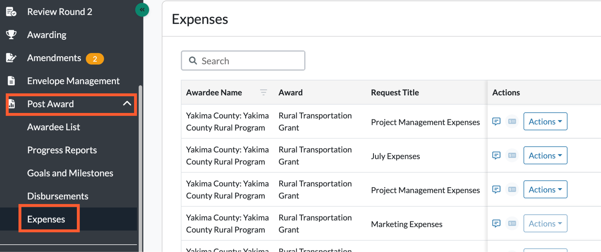This screenshot has width=601, height=252.
Task: Click the Review Round 2 icon
Action: coord(11,12)
